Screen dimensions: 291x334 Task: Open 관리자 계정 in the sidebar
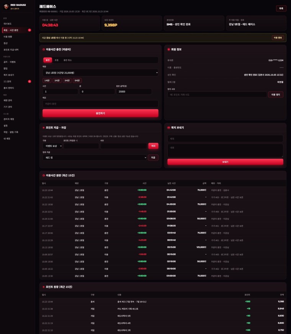pyautogui.click(x=16, y=119)
